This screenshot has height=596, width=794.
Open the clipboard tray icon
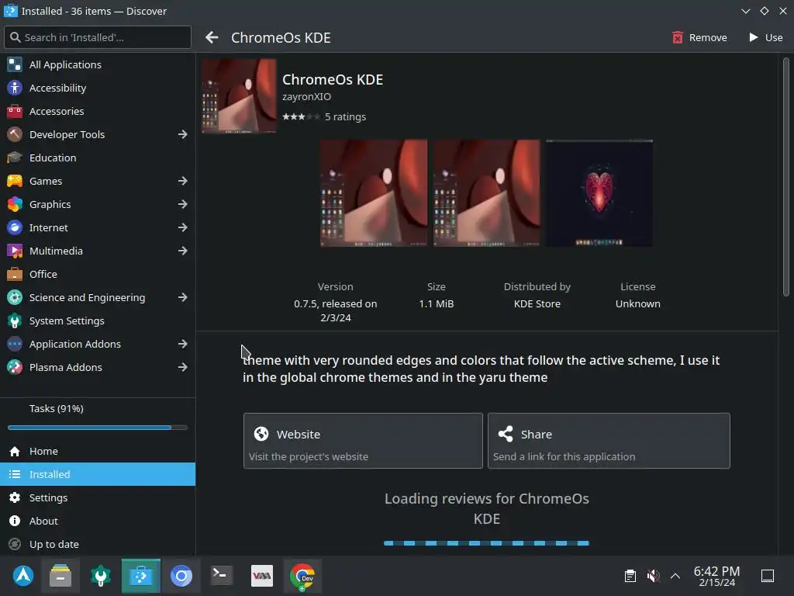click(630, 576)
